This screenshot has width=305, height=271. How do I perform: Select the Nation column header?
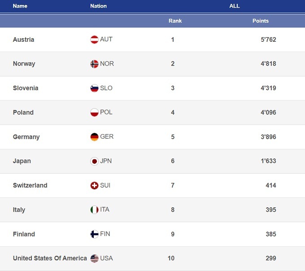coord(98,6)
